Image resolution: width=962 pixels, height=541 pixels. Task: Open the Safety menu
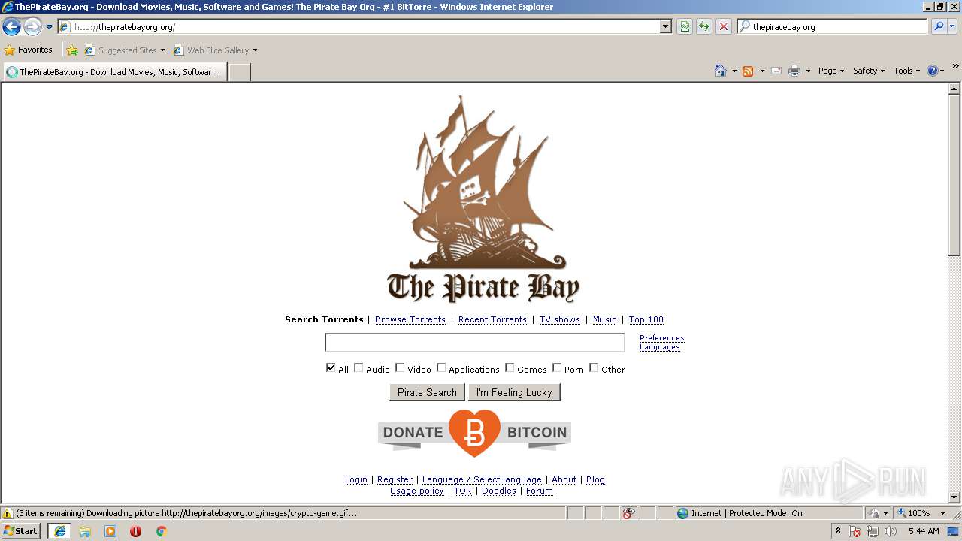(869, 71)
